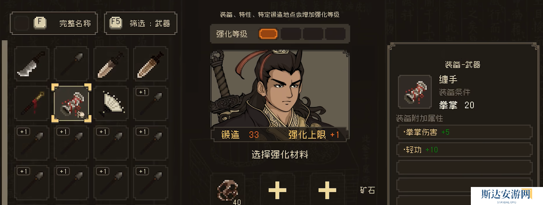543x205 pixels.
Task: Select the 轻功 +10 attribute row
Action: pyautogui.click(x=464, y=150)
